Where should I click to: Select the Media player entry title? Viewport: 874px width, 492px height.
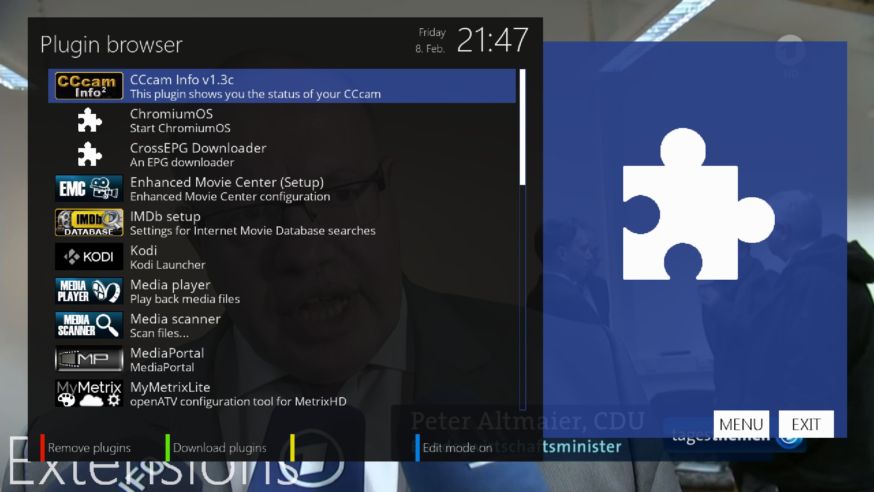pos(170,285)
